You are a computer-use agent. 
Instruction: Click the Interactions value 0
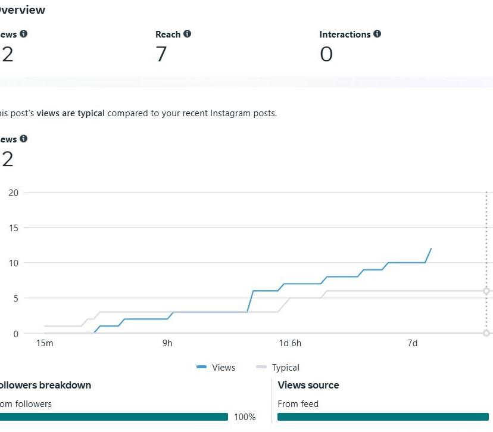(326, 55)
